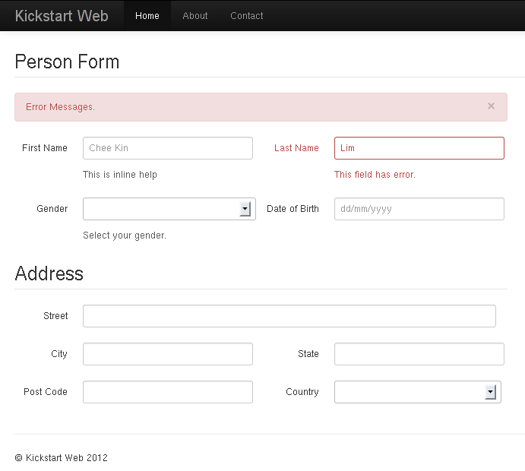525x471 pixels.
Task: Dismiss the Error Messages alert
Action: (491, 106)
